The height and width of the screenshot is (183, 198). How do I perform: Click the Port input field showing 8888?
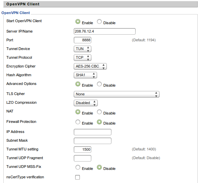83,40
